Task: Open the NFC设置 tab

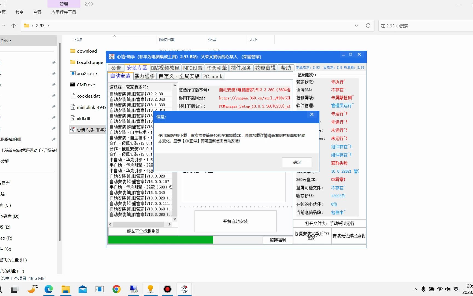Action: click(193, 68)
